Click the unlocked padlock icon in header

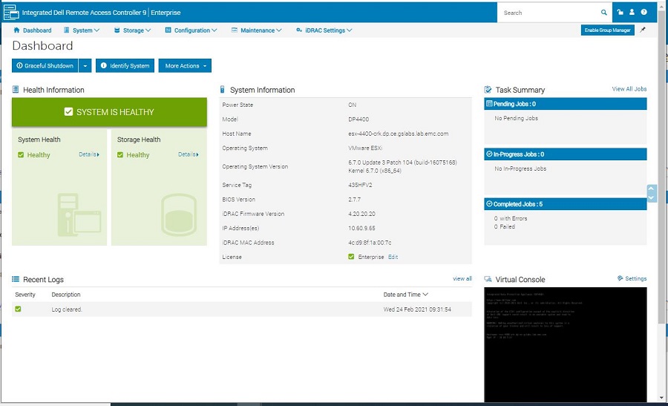coord(620,13)
